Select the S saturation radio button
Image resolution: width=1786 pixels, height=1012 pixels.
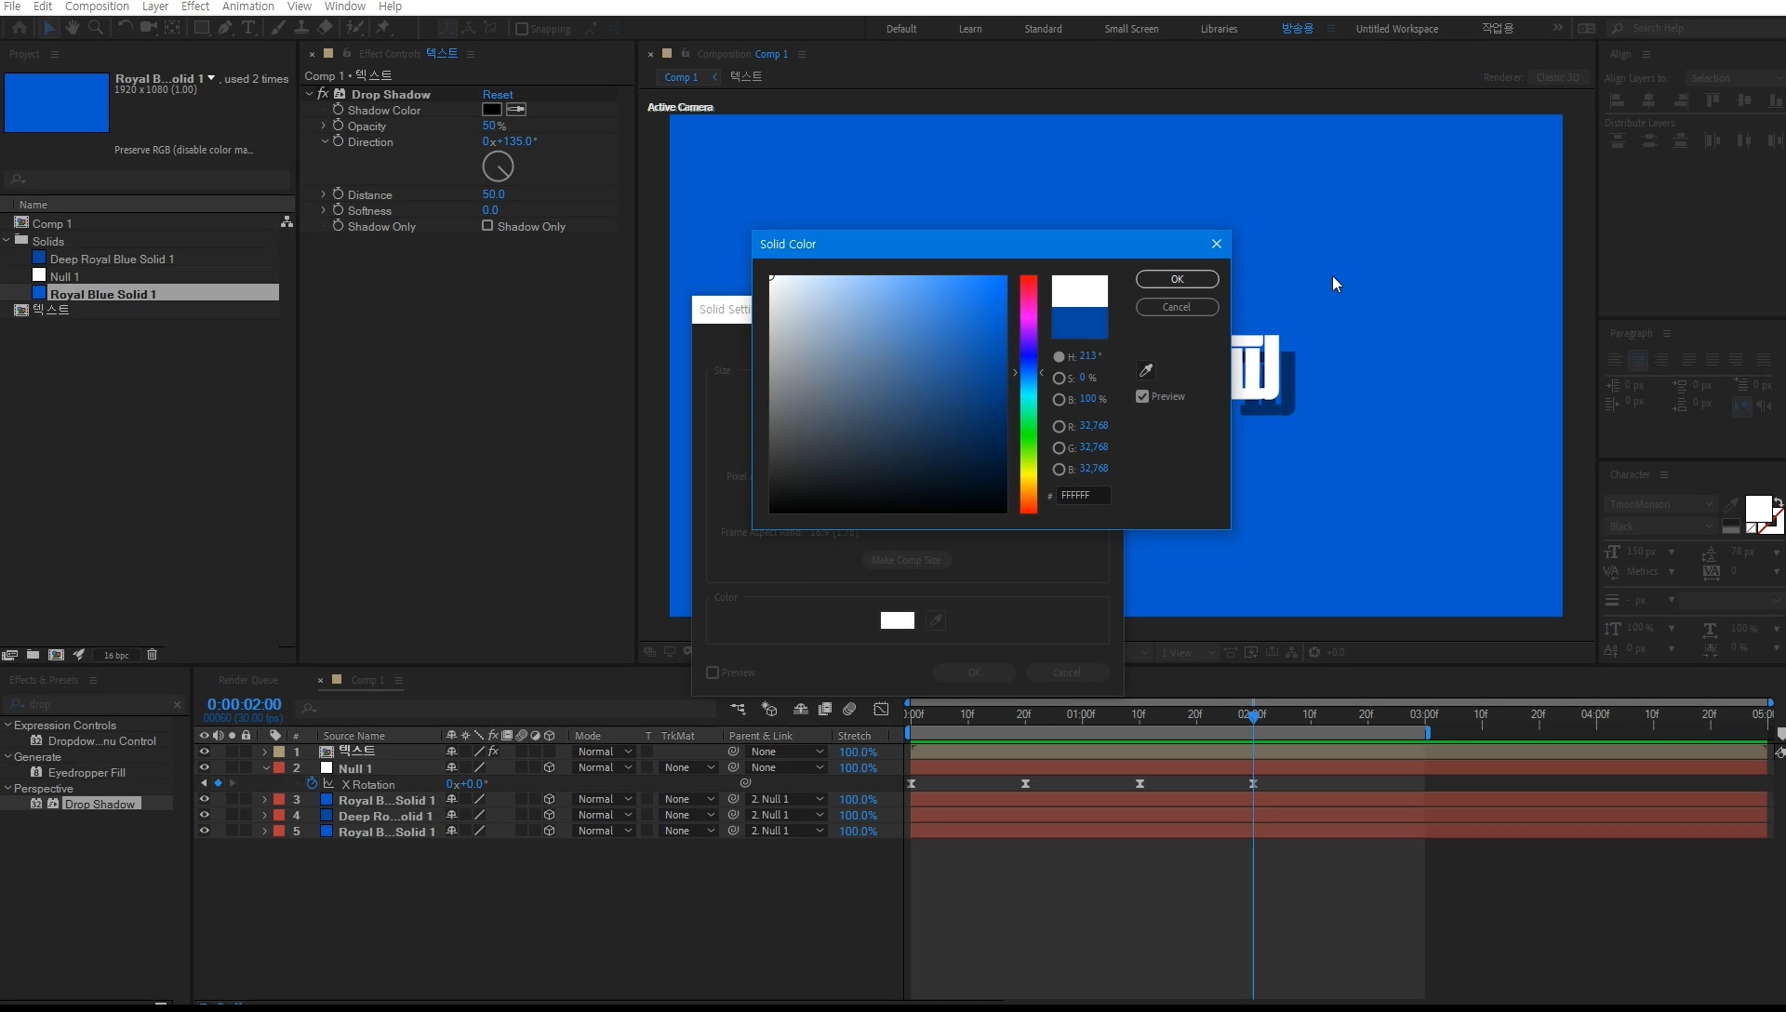pos(1059,379)
